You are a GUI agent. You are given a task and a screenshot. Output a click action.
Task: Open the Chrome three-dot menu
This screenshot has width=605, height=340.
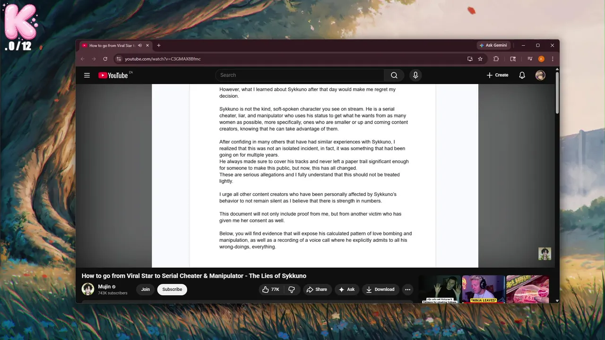(x=552, y=59)
